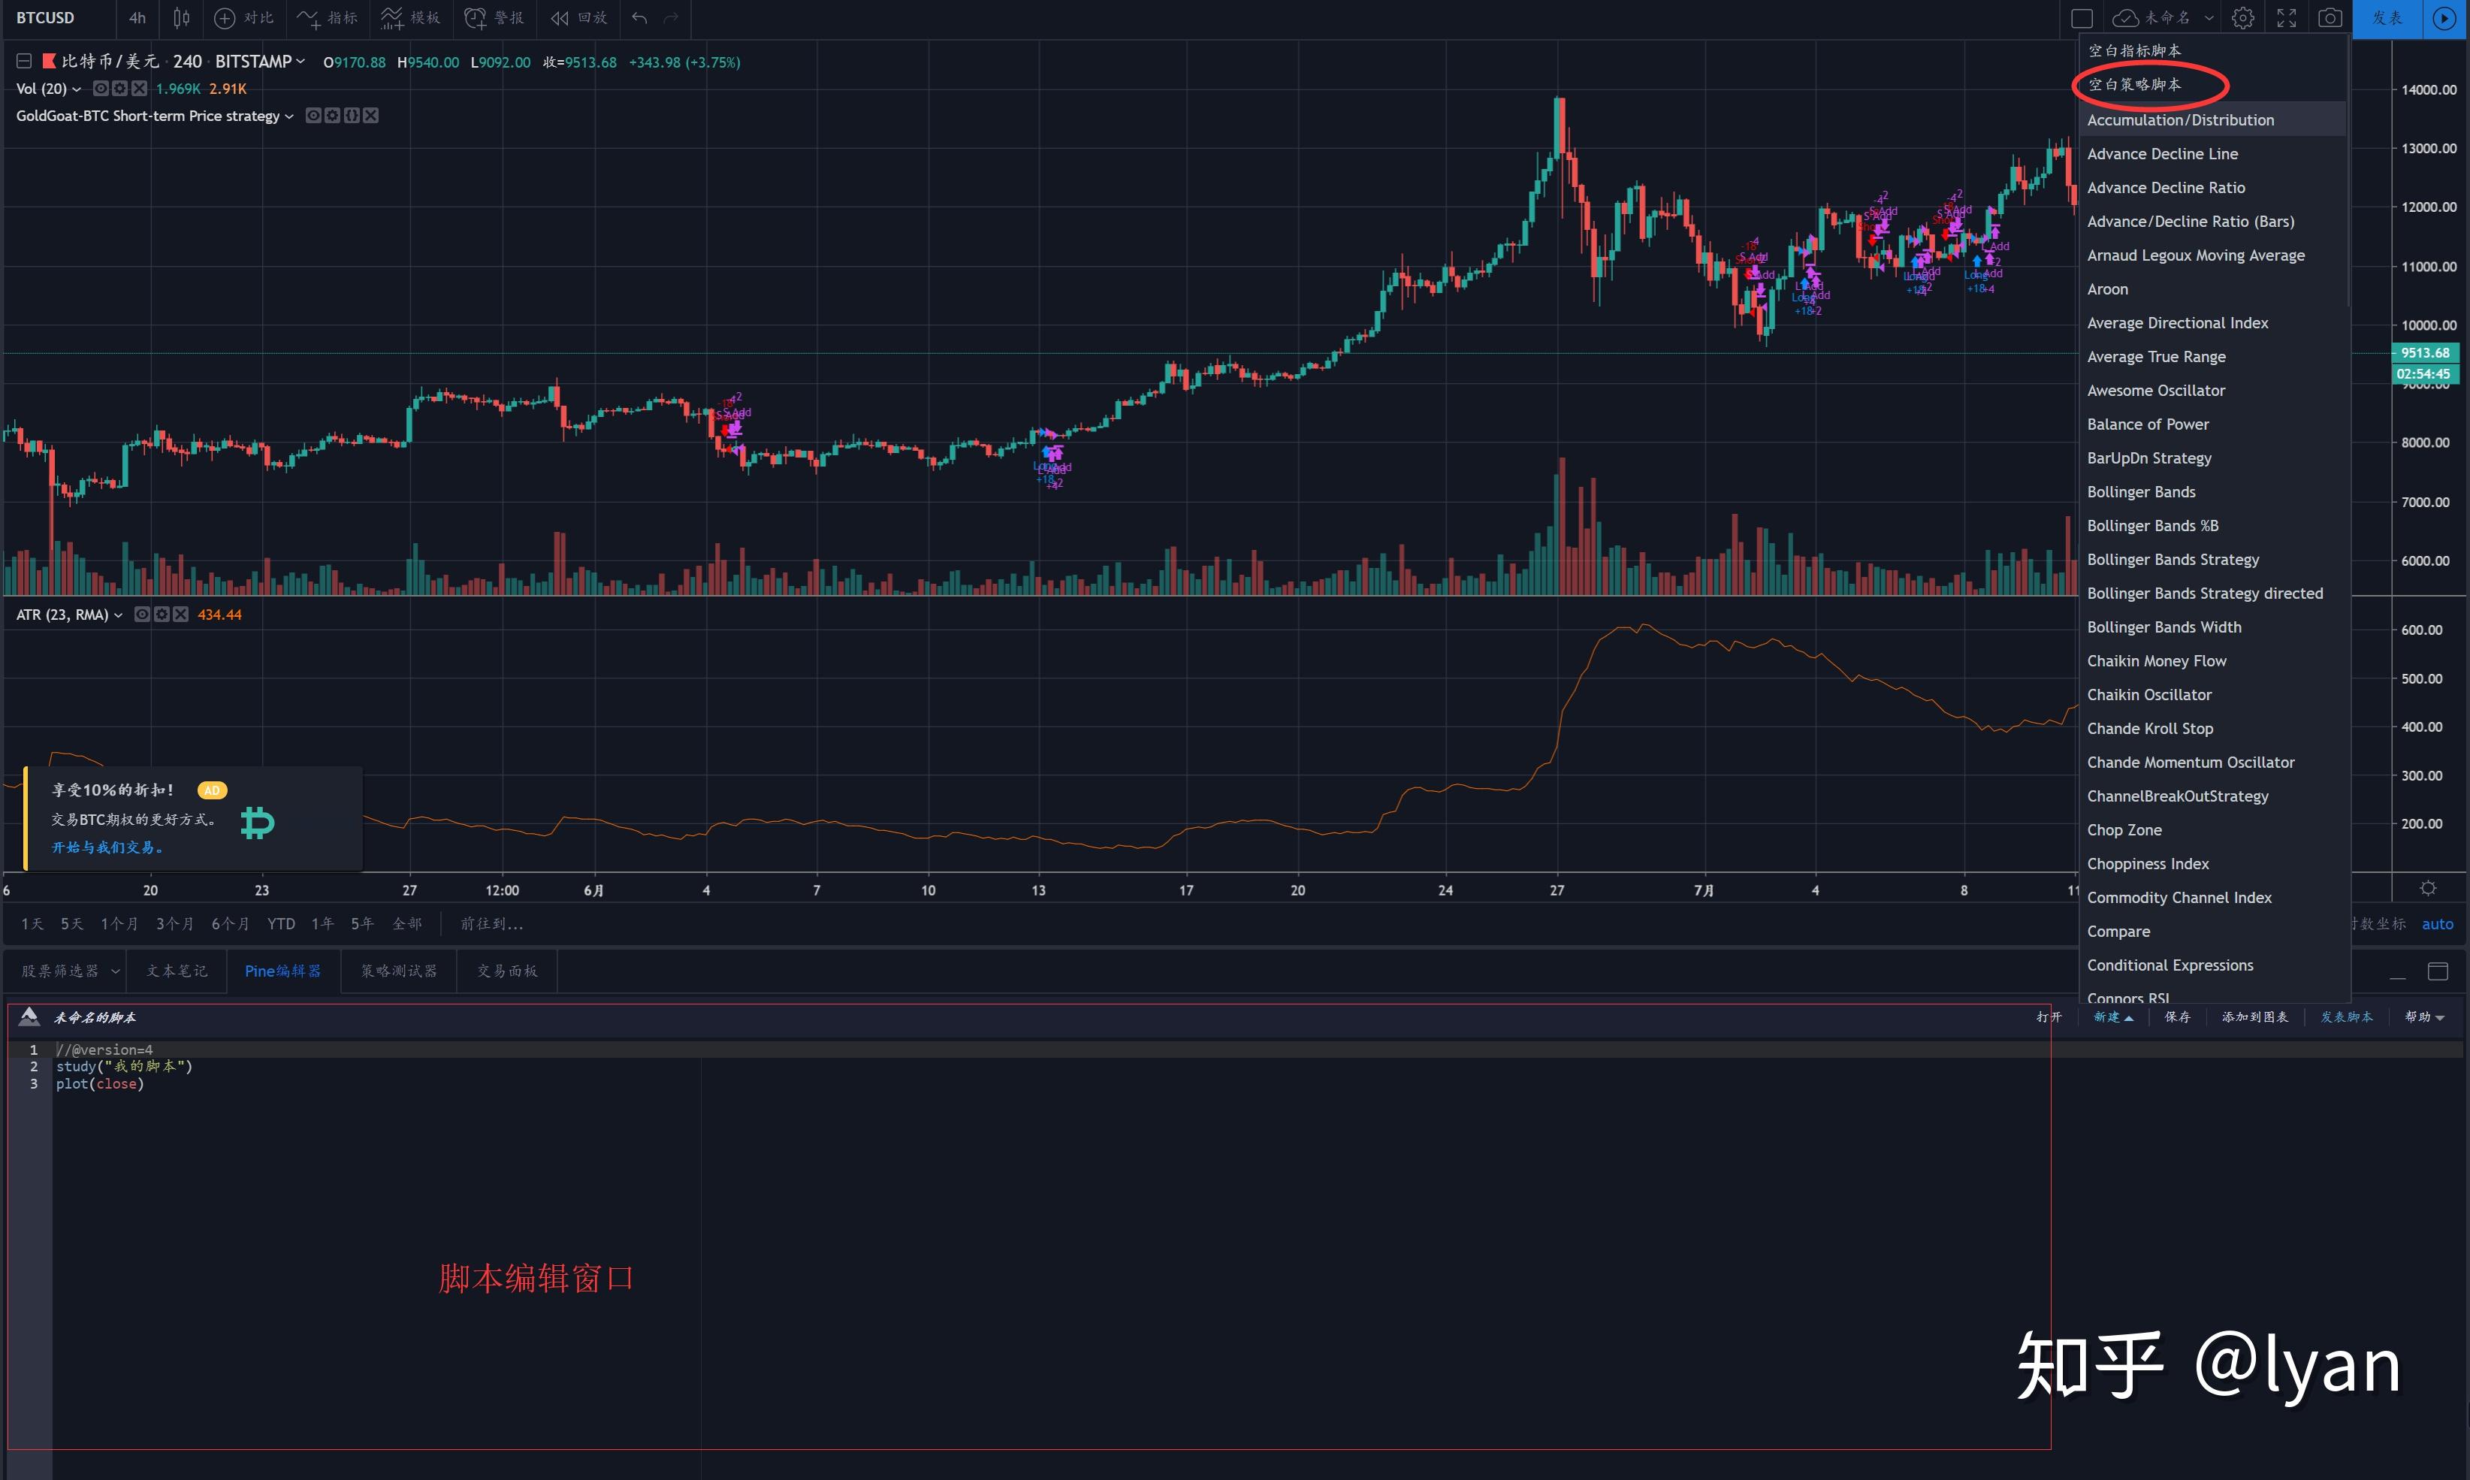2470x1480 pixels.
Task: Open the chart layout selector square icon
Action: click(2081, 18)
